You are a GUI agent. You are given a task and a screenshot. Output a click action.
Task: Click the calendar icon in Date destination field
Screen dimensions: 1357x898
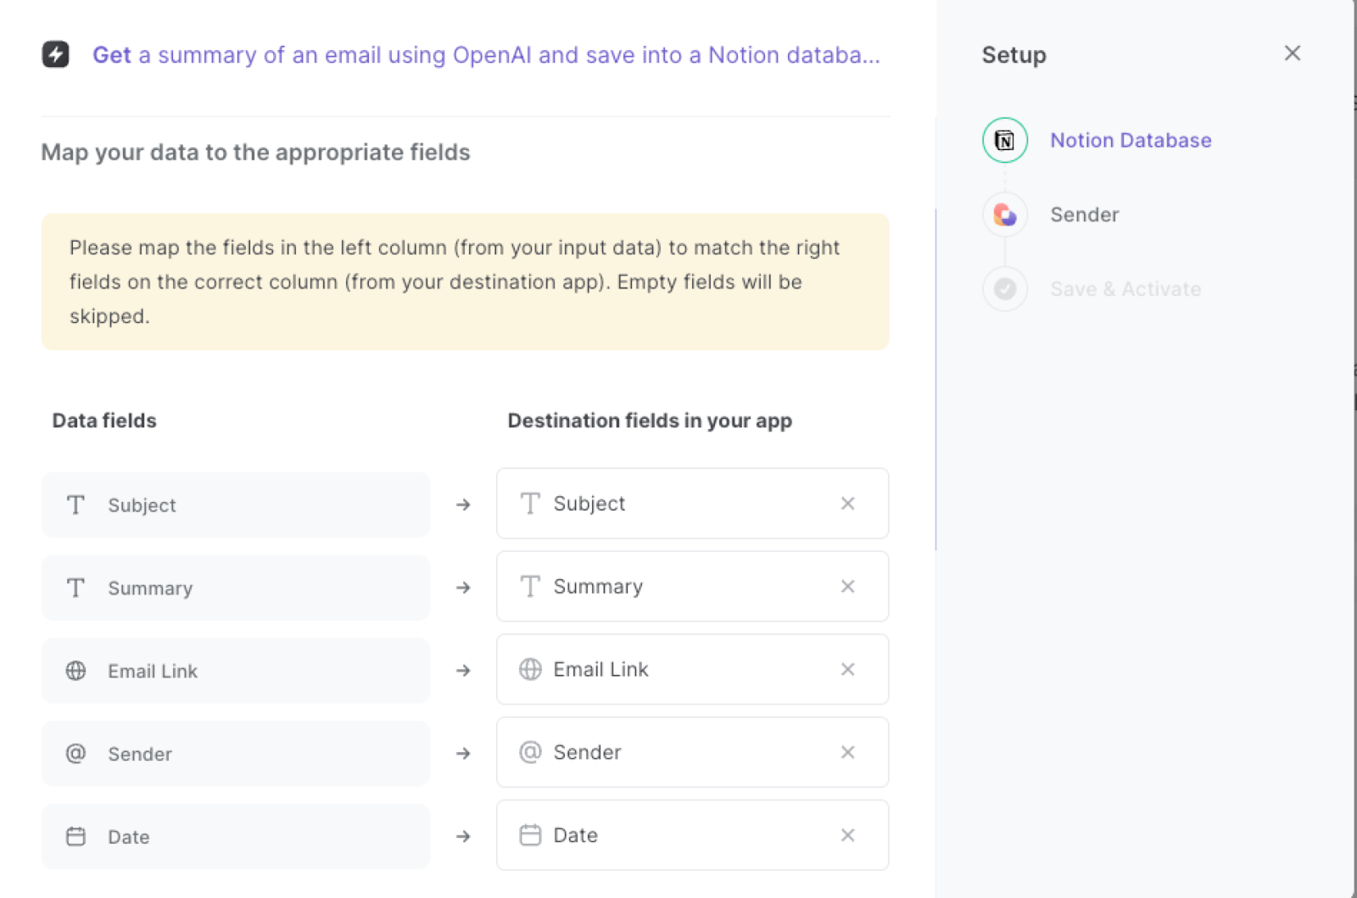click(530, 834)
